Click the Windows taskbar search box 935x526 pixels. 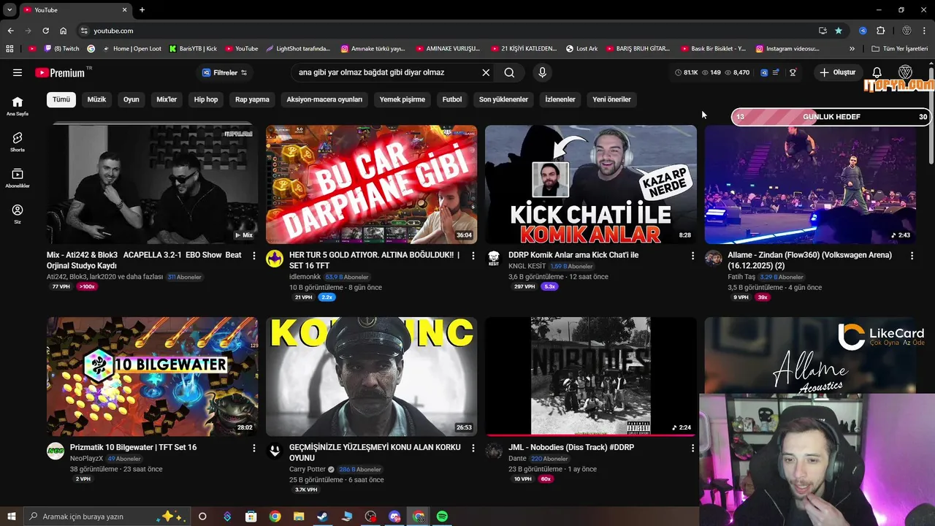[x=106, y=517]
